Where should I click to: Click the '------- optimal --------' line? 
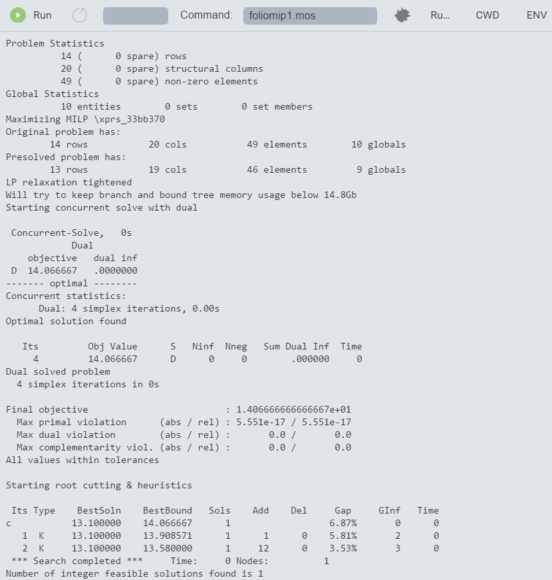(x=71, y=283)
